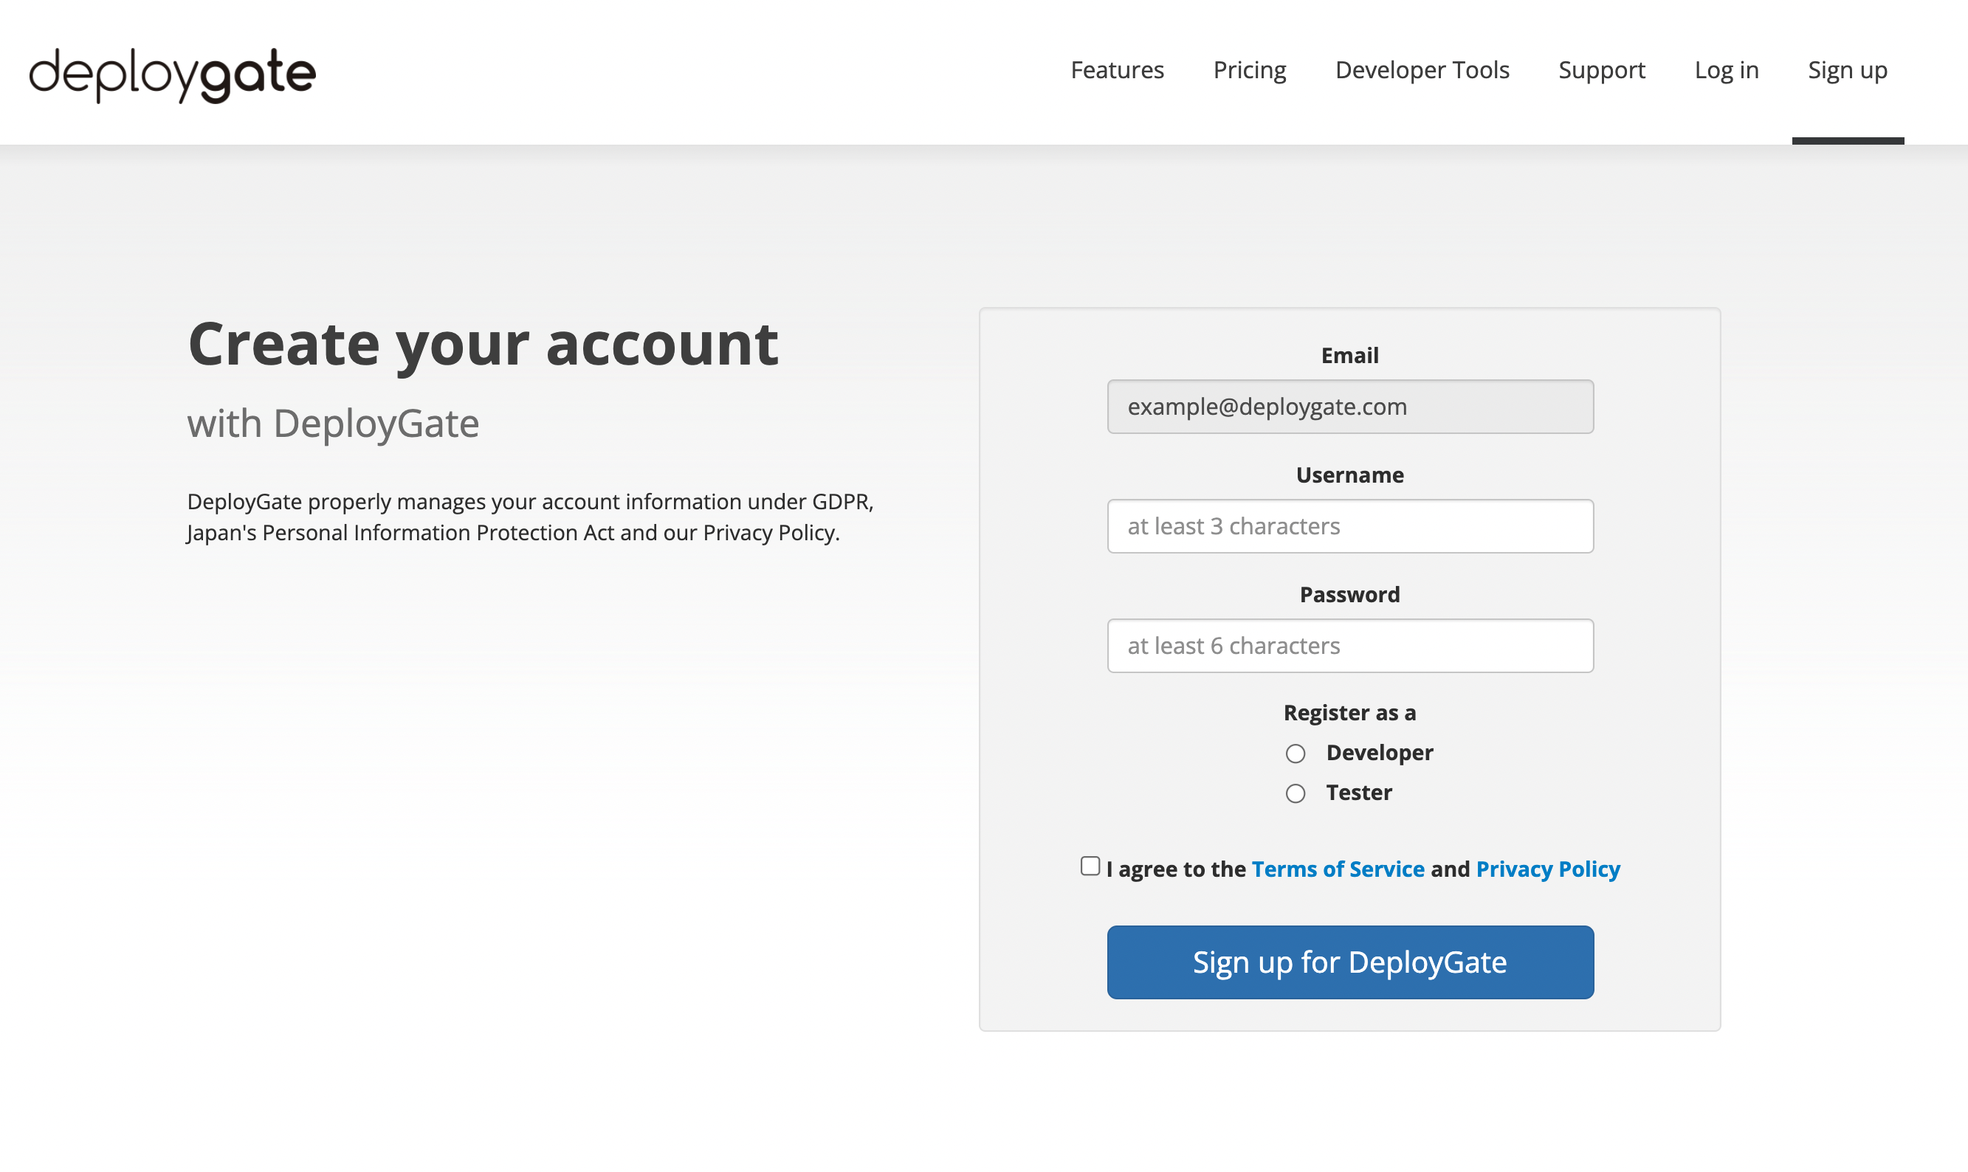This screenshot has width=1968, height=1172.
Task: Click the Email input field
Action: coord(1349,407)
